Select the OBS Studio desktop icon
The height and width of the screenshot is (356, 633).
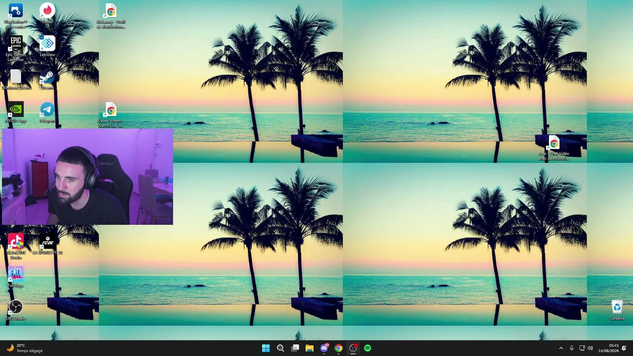coord(15,310)
